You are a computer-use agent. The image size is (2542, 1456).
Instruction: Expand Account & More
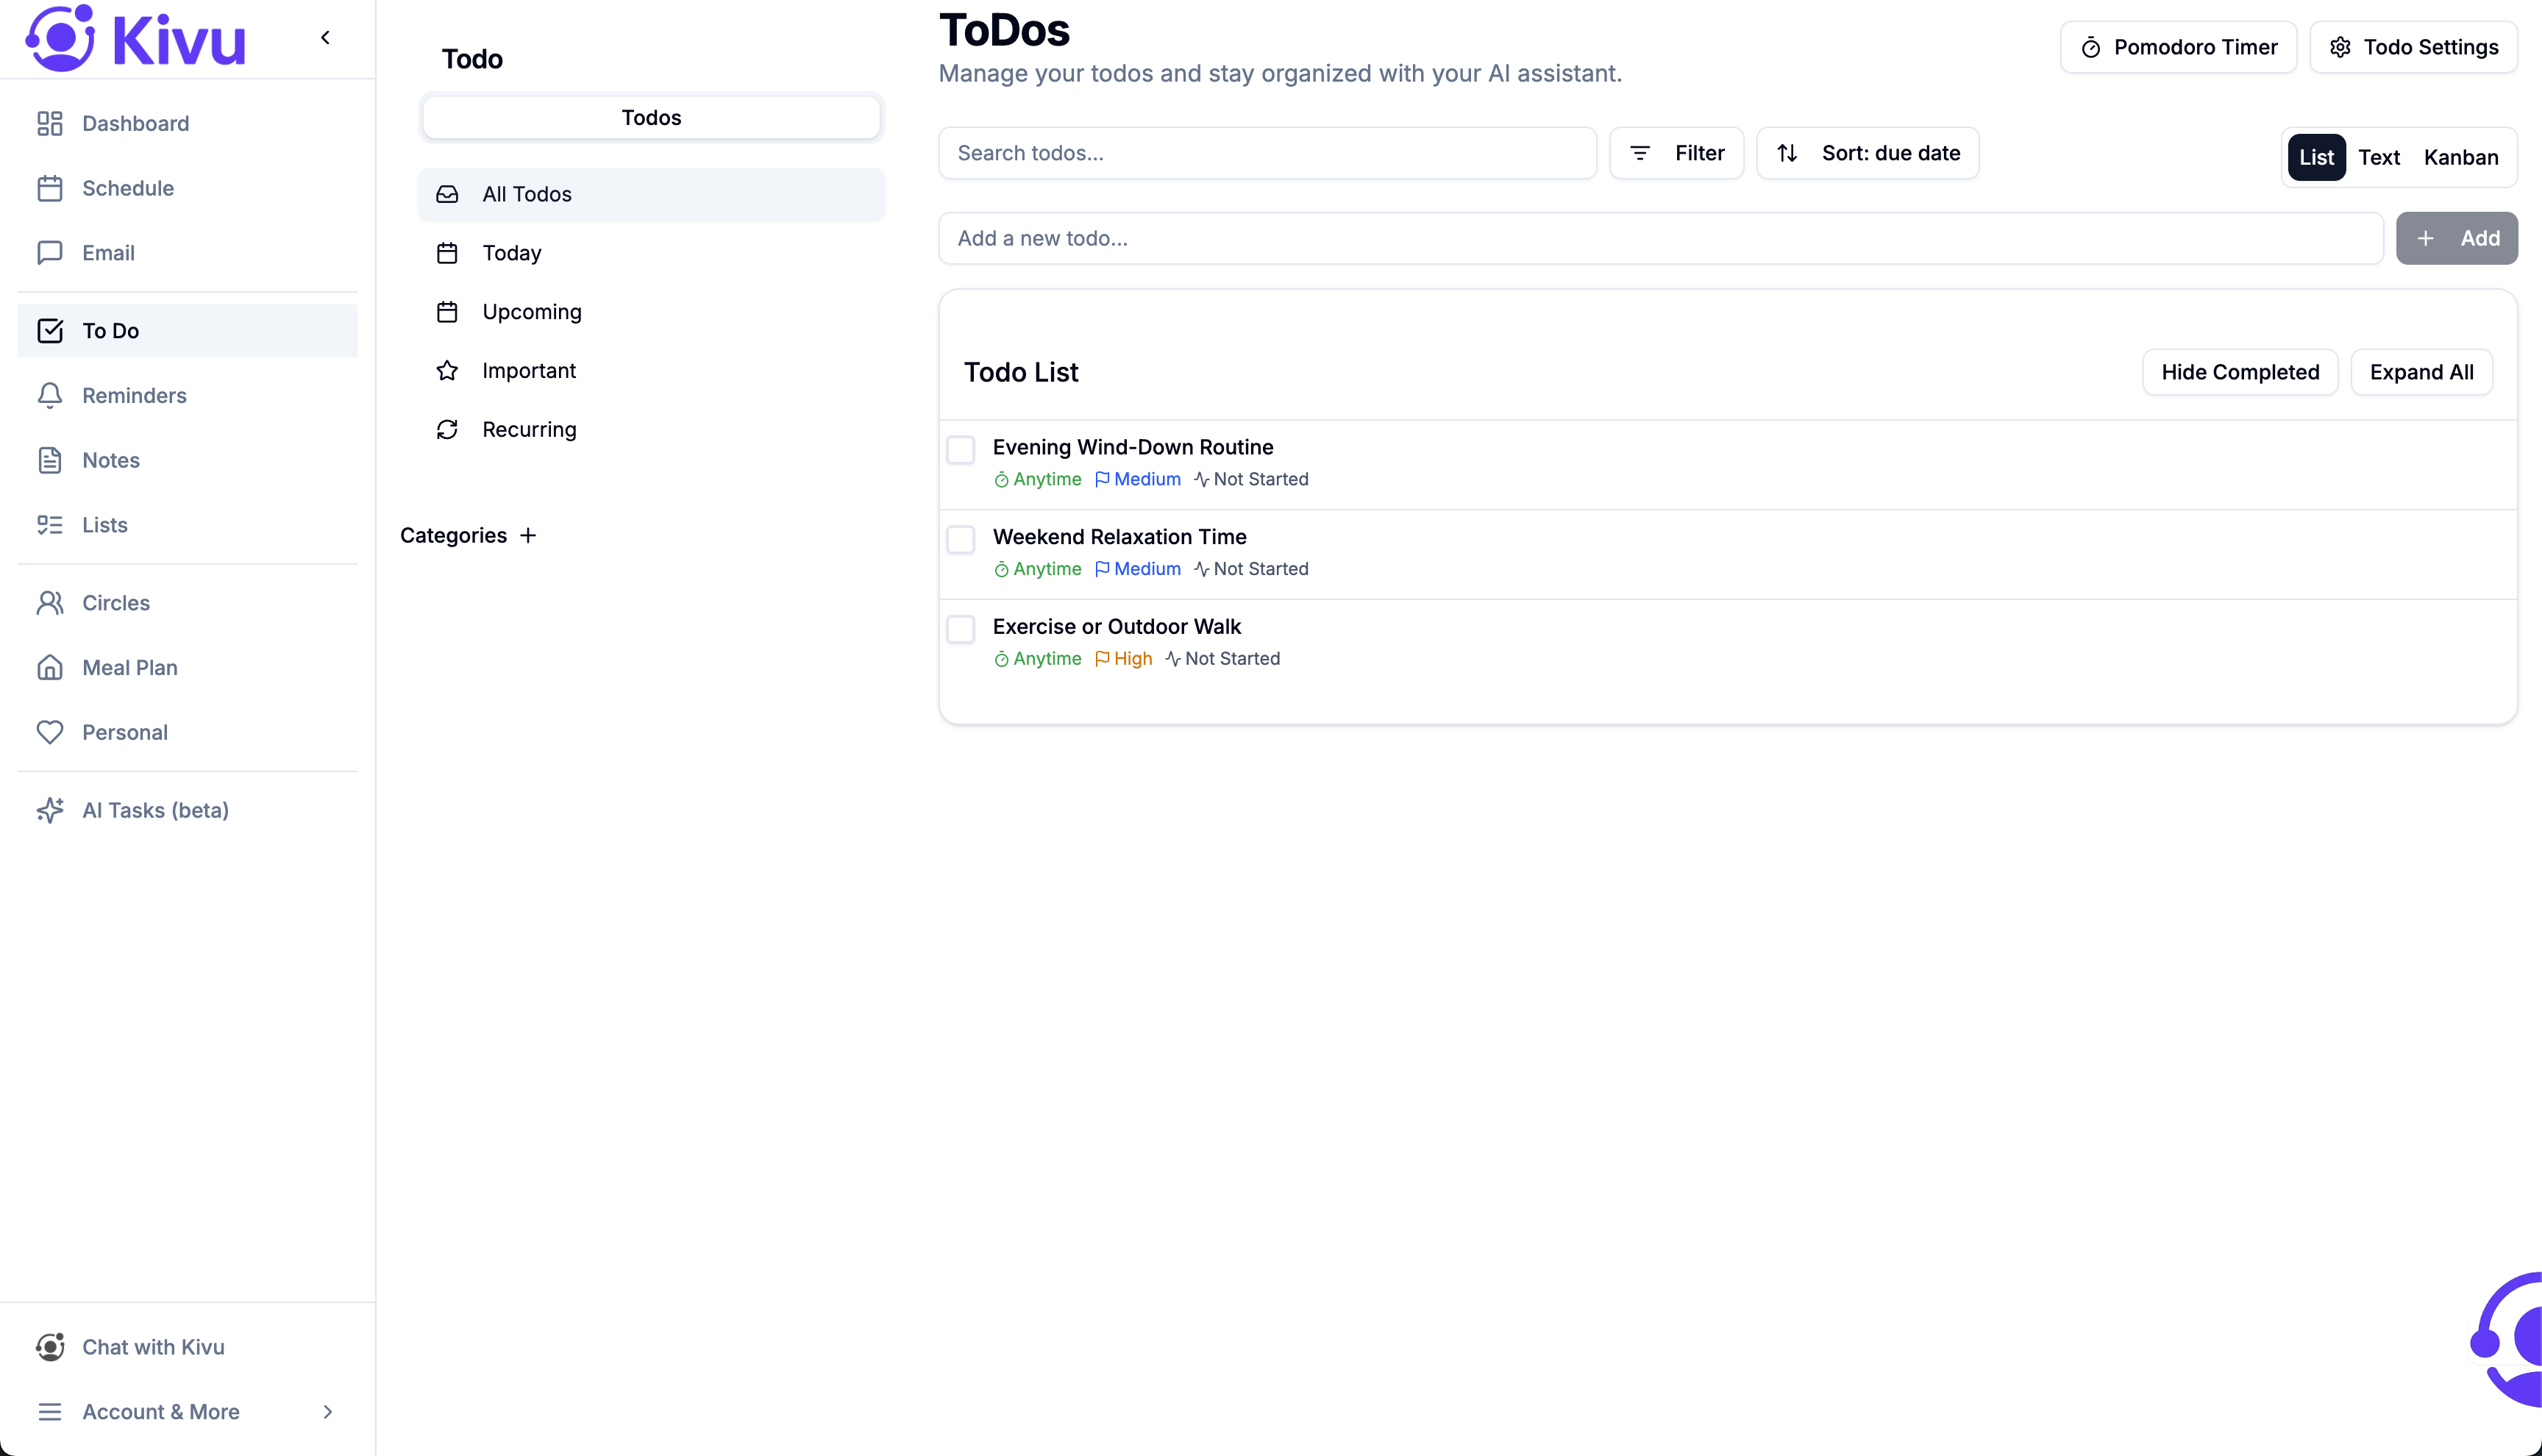tap(161, 1412)
